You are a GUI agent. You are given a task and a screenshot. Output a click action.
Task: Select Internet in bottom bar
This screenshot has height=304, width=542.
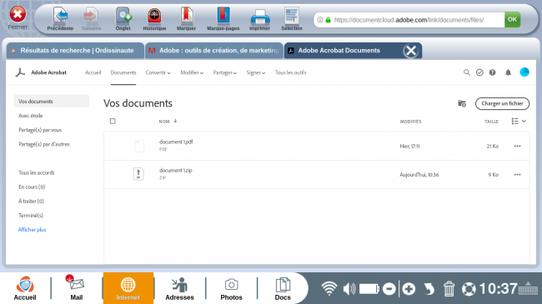tap(128, 288)
